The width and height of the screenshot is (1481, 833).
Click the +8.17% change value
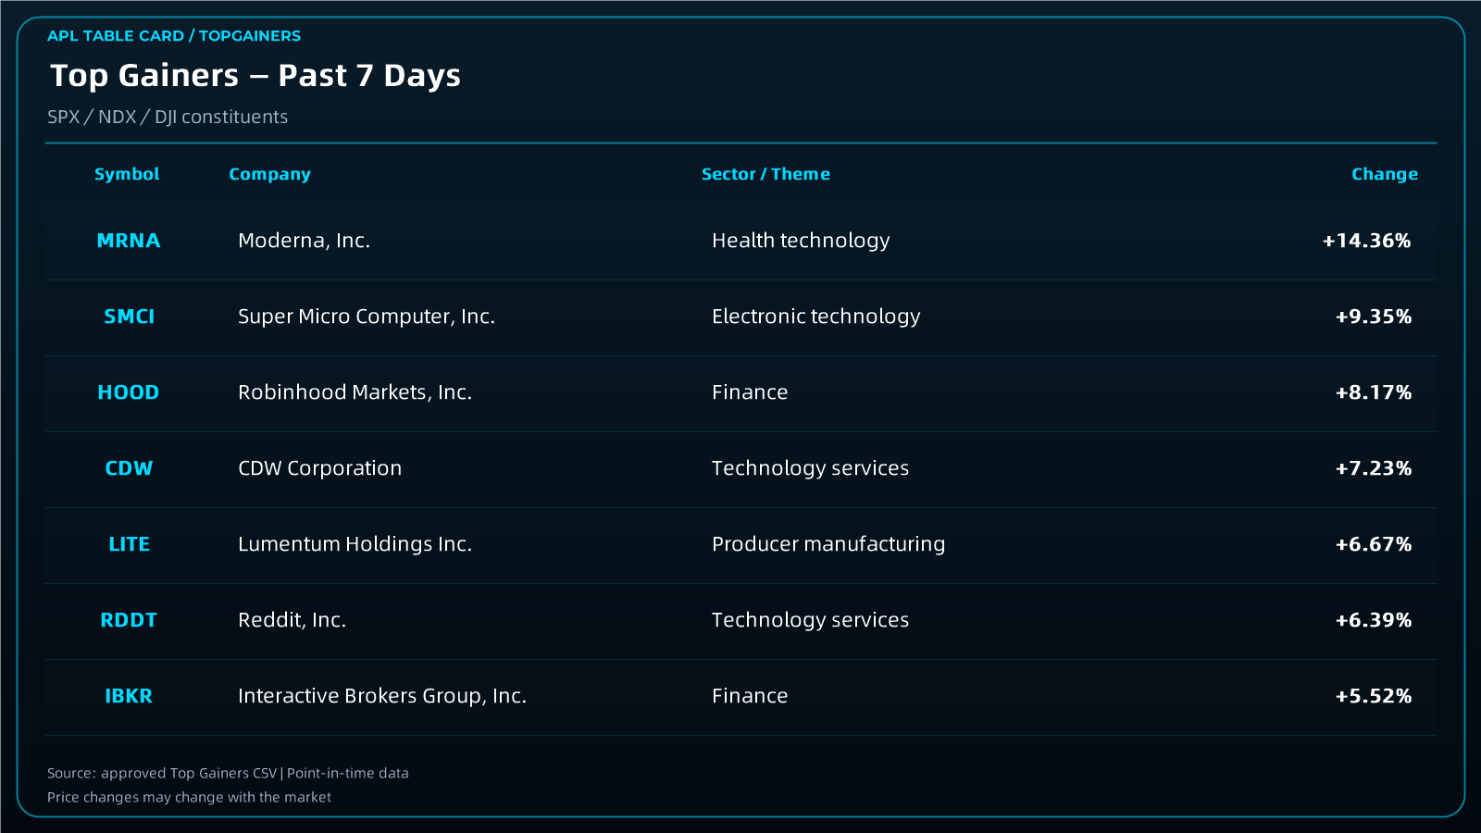[1373, 392]
